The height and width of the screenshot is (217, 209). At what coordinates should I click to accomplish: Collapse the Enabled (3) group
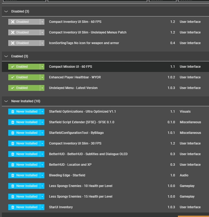tap(6, 56)
